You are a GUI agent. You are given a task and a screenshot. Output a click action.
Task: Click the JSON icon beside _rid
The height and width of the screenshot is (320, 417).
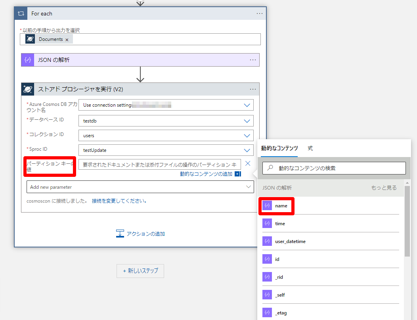[x=267, y=277]
